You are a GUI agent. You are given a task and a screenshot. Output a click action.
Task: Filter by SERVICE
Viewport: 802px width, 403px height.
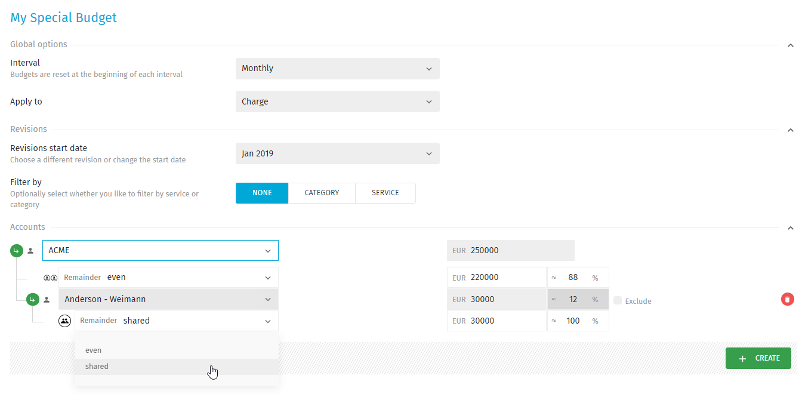[x=385, y=193]
